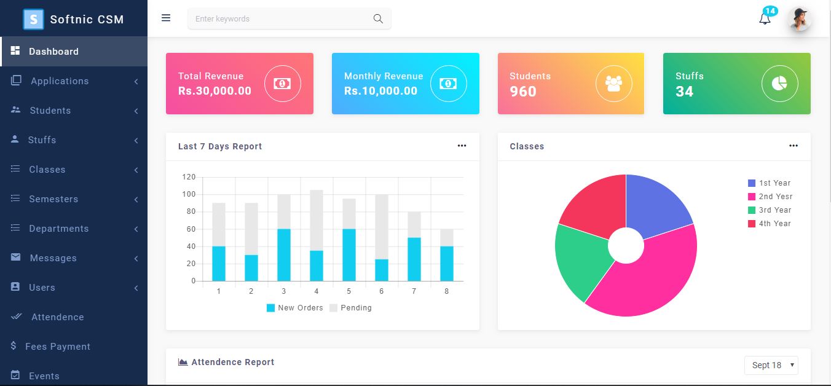Open Last 7 Days Report options menu

[462, 146]
